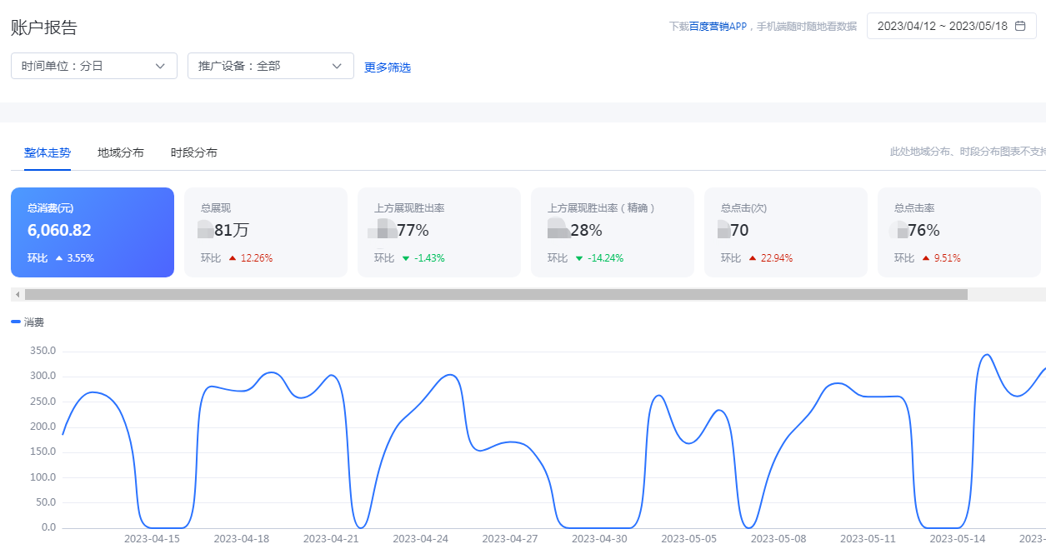Select the date range 2023/04/12 ~ 2023/05/18 field
This screenshot has width=1046, height=554.
(x=952, y=26)
